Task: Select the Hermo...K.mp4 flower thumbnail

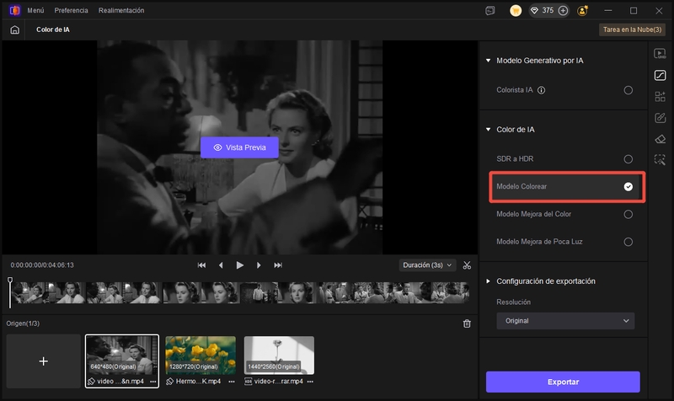Action: [200, 355]
